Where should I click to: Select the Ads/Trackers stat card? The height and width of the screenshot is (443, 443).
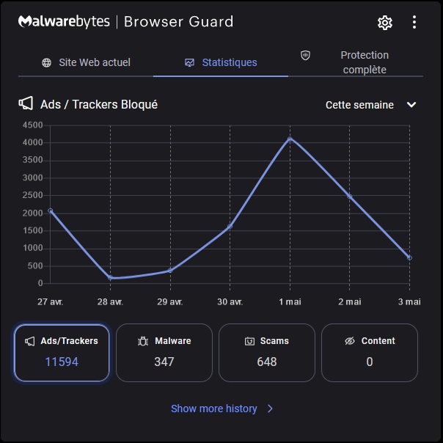pos(62,353)
